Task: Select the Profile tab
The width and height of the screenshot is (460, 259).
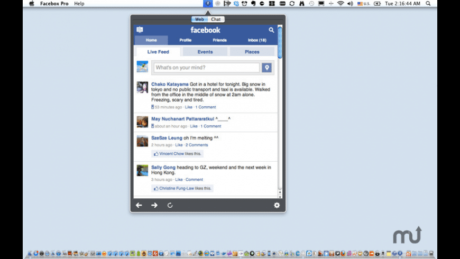Action: pyautogui.click(x=186, y=40)
